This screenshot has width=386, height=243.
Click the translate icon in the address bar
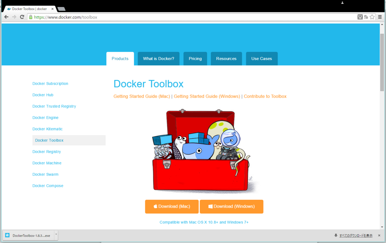(x=366, y=17)
